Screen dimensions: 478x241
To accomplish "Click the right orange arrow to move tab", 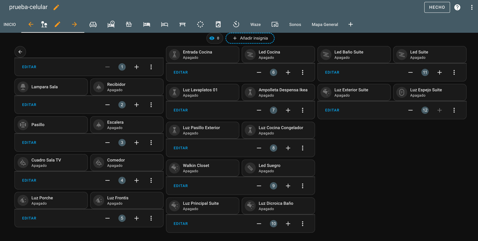I will coord(74,25).
